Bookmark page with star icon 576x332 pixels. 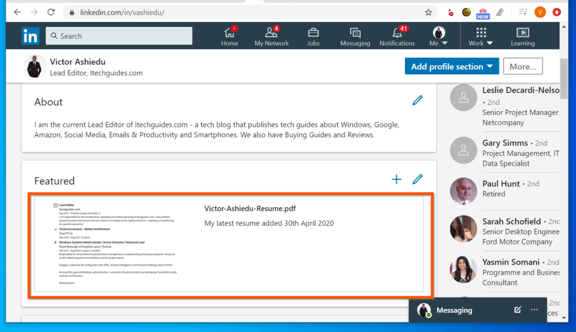coord(428,12)
